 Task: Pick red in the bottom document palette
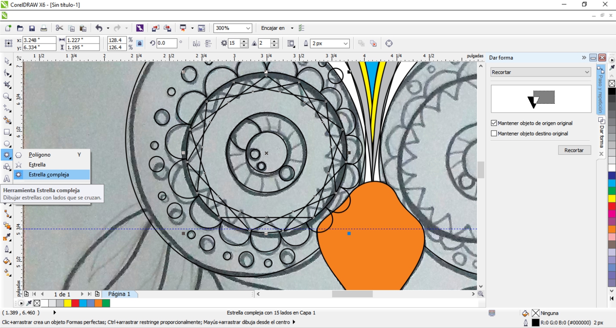[x=75, y=303]
